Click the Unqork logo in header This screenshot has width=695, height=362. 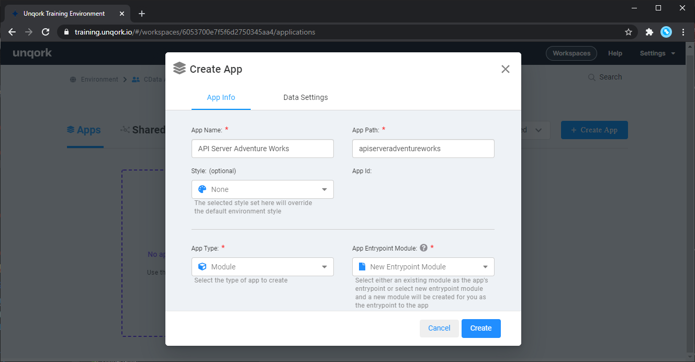coord(32,53)
